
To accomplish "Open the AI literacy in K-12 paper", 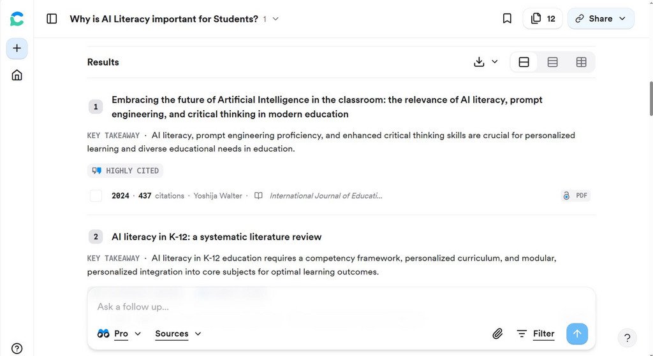I will coord(216,237).
